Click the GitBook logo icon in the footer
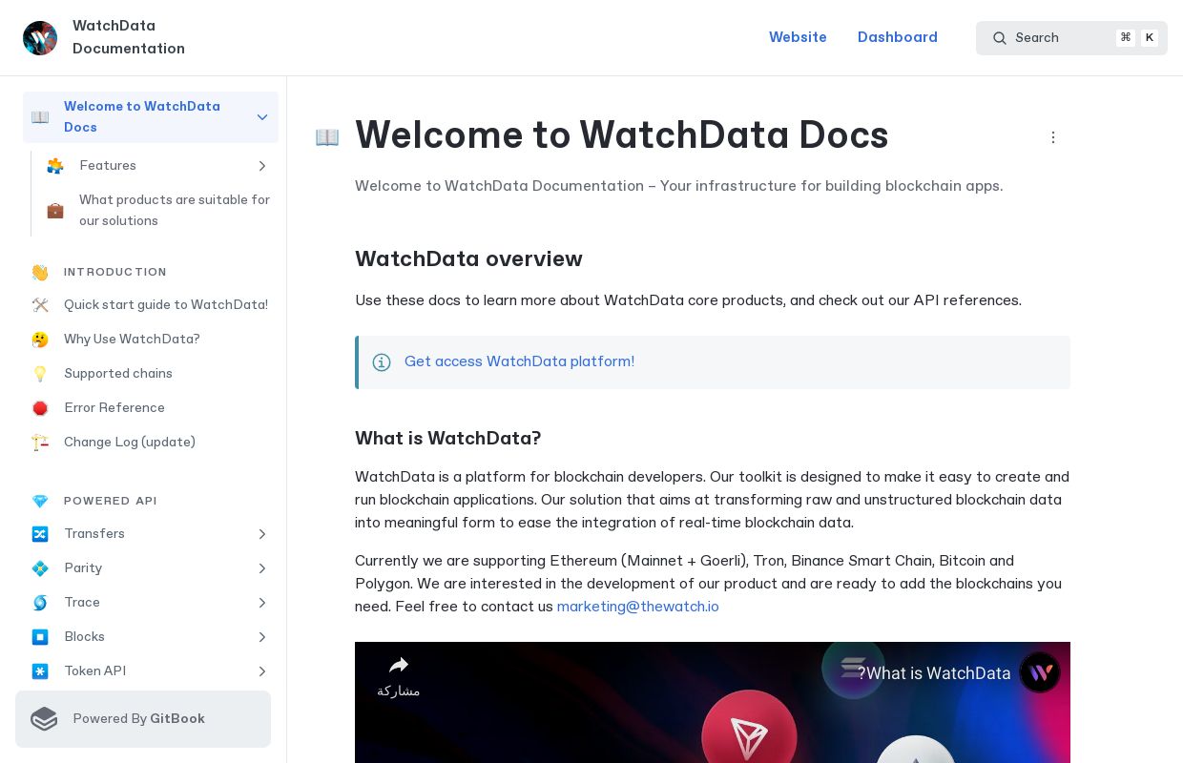 pyautogui.click(x=44, y=719)
